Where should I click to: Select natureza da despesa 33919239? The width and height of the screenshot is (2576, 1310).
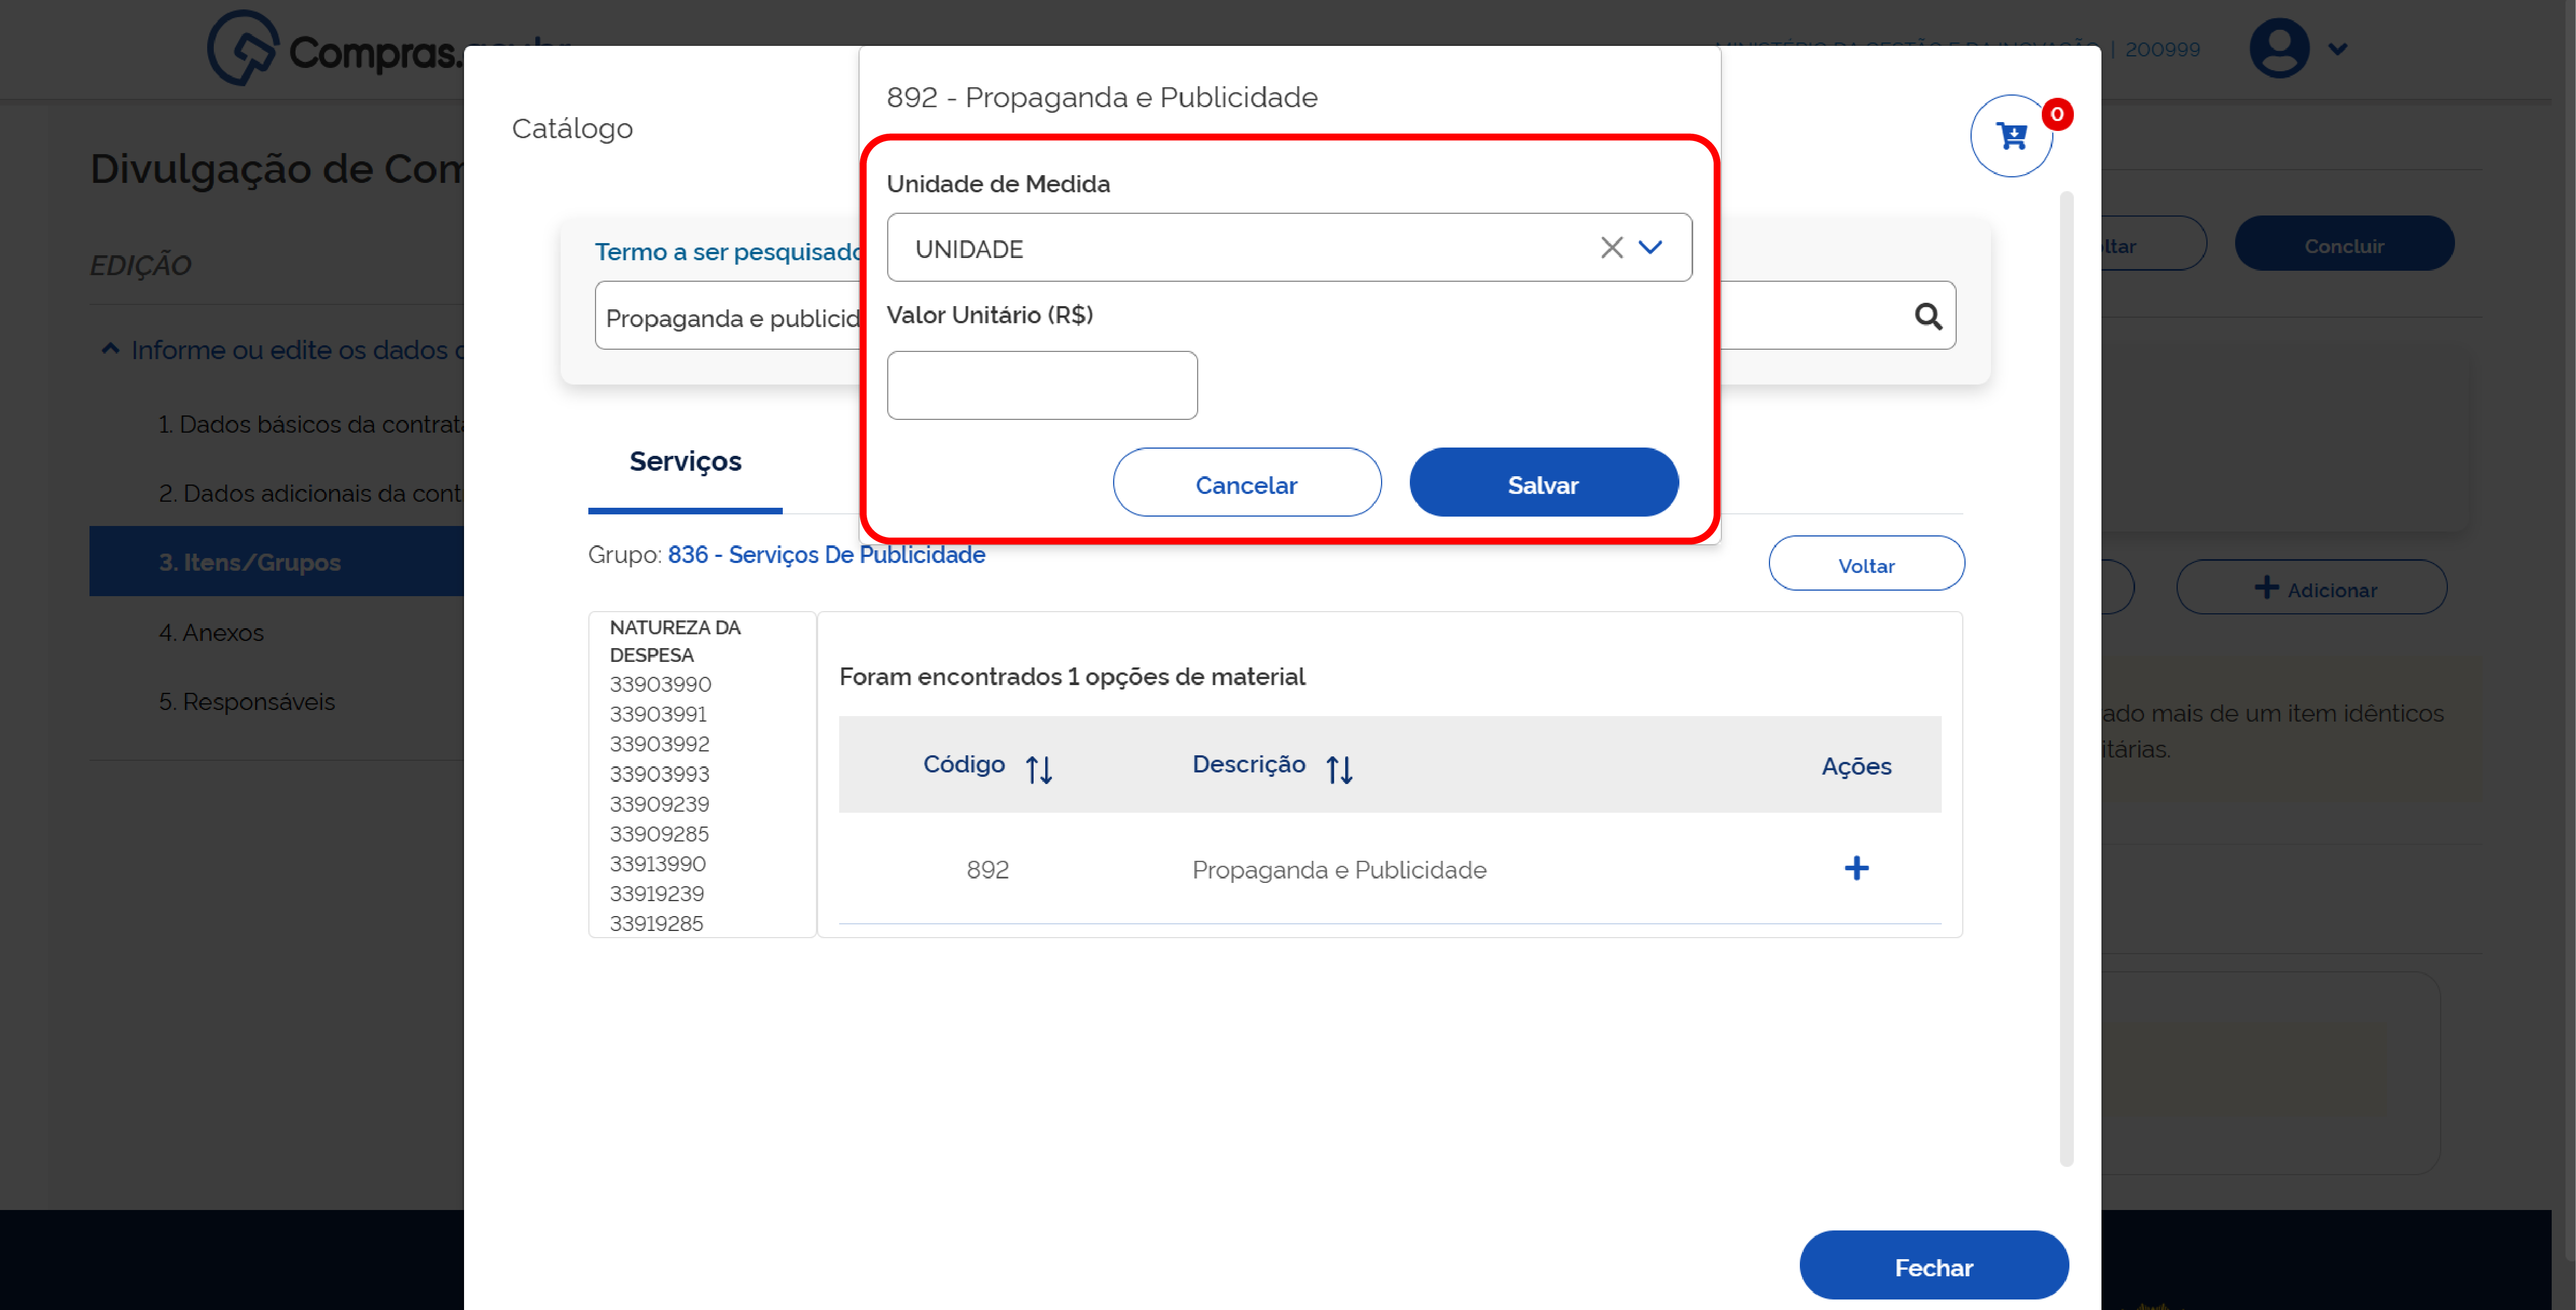pyautogui.click(x=656, y=894)
